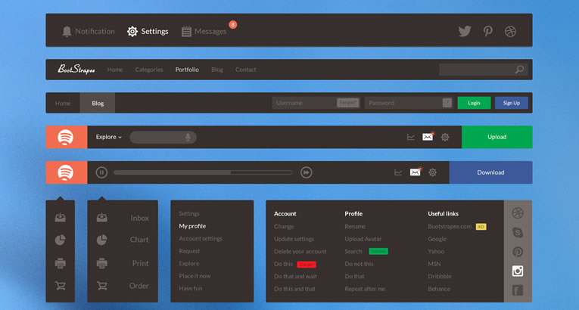
Task: Open the Messages tab with the badge
Action: pos(204,31)
